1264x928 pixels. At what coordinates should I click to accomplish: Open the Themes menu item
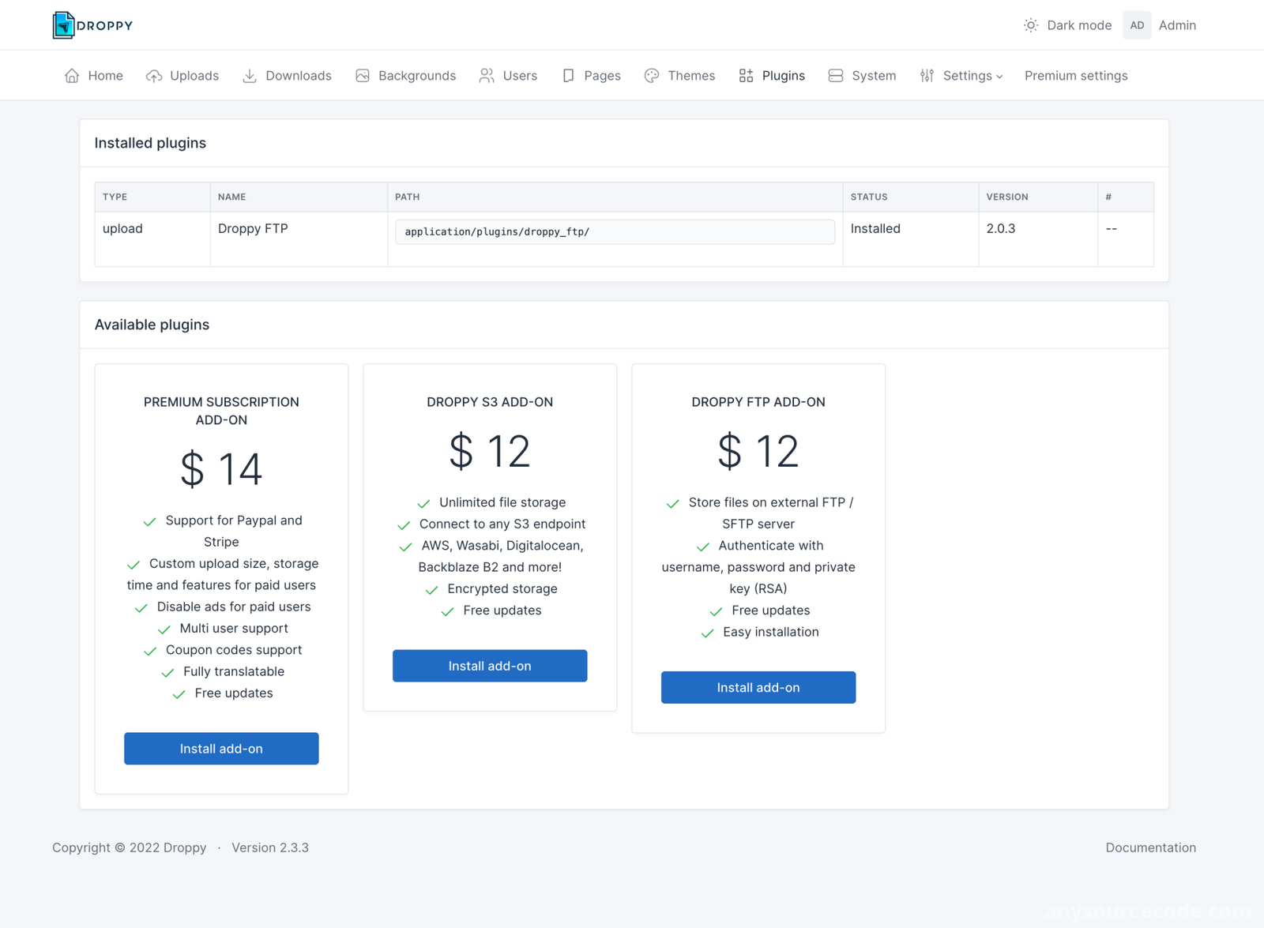679,76
